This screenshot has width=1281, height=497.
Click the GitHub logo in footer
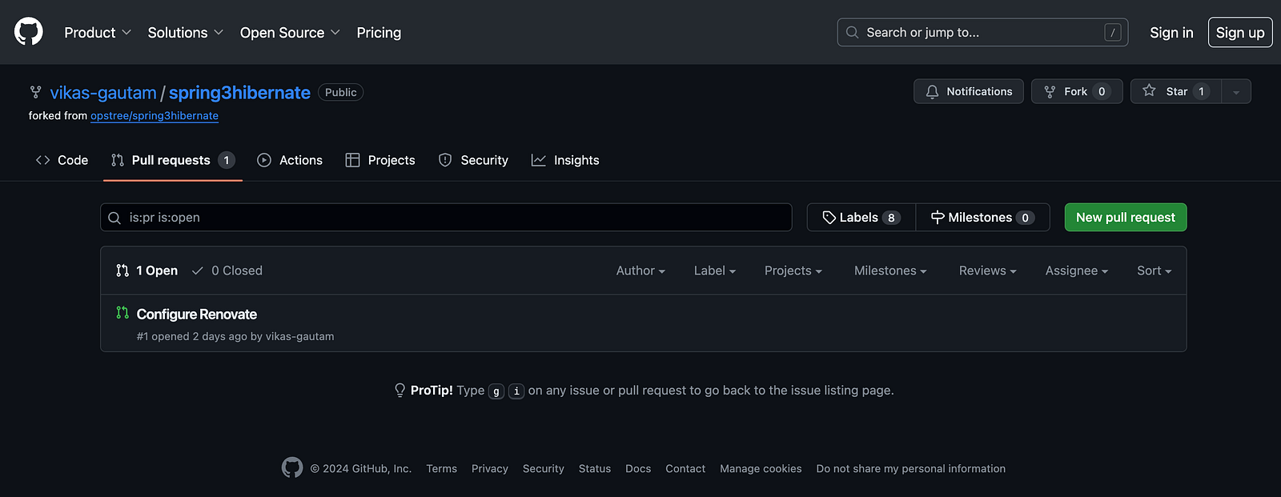(x=292, y=467)
